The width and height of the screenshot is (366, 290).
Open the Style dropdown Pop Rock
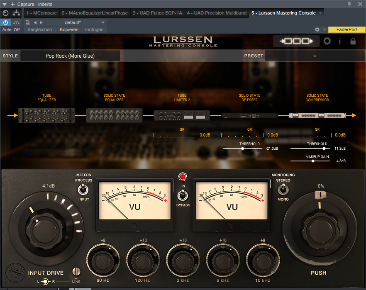click(x=70, y=56)
